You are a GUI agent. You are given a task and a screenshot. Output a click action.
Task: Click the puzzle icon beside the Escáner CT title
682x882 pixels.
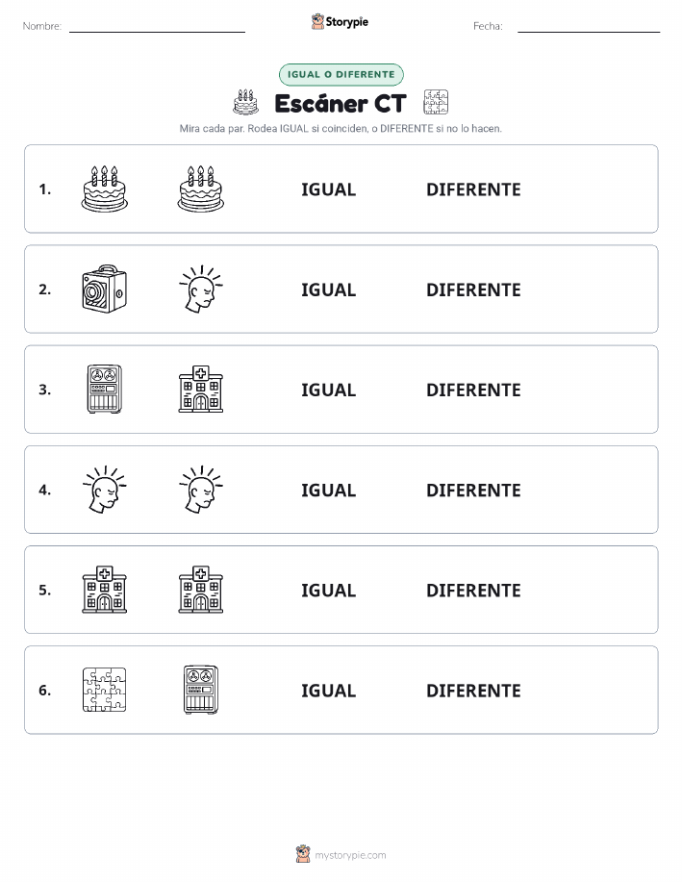[436, 102]
